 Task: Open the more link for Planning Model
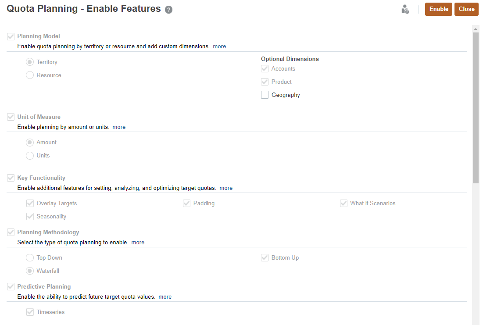219,46
